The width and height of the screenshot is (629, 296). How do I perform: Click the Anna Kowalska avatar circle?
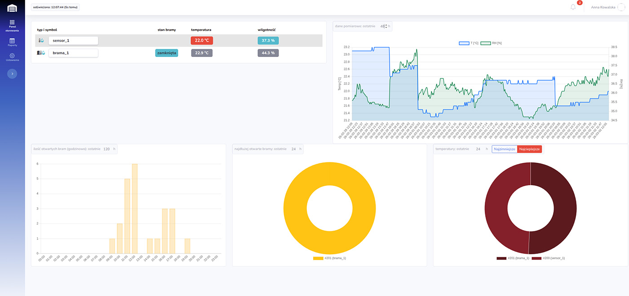(621, 7)
